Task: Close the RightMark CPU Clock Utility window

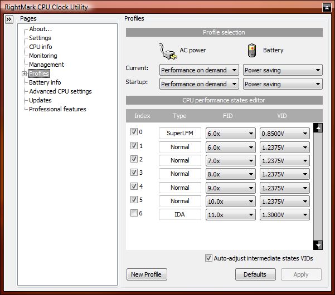Action: click(327, 8)
